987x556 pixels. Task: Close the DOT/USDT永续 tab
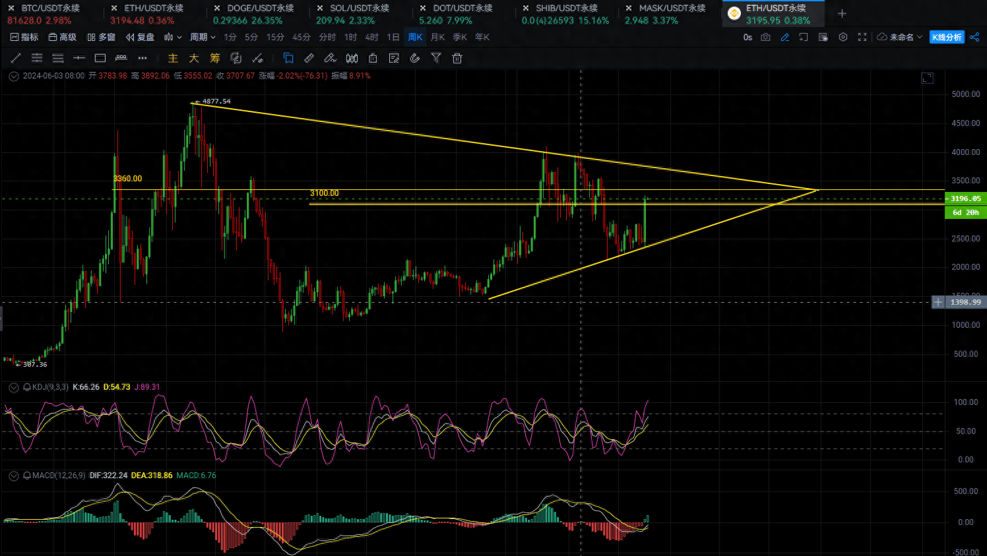click(423, 8)
